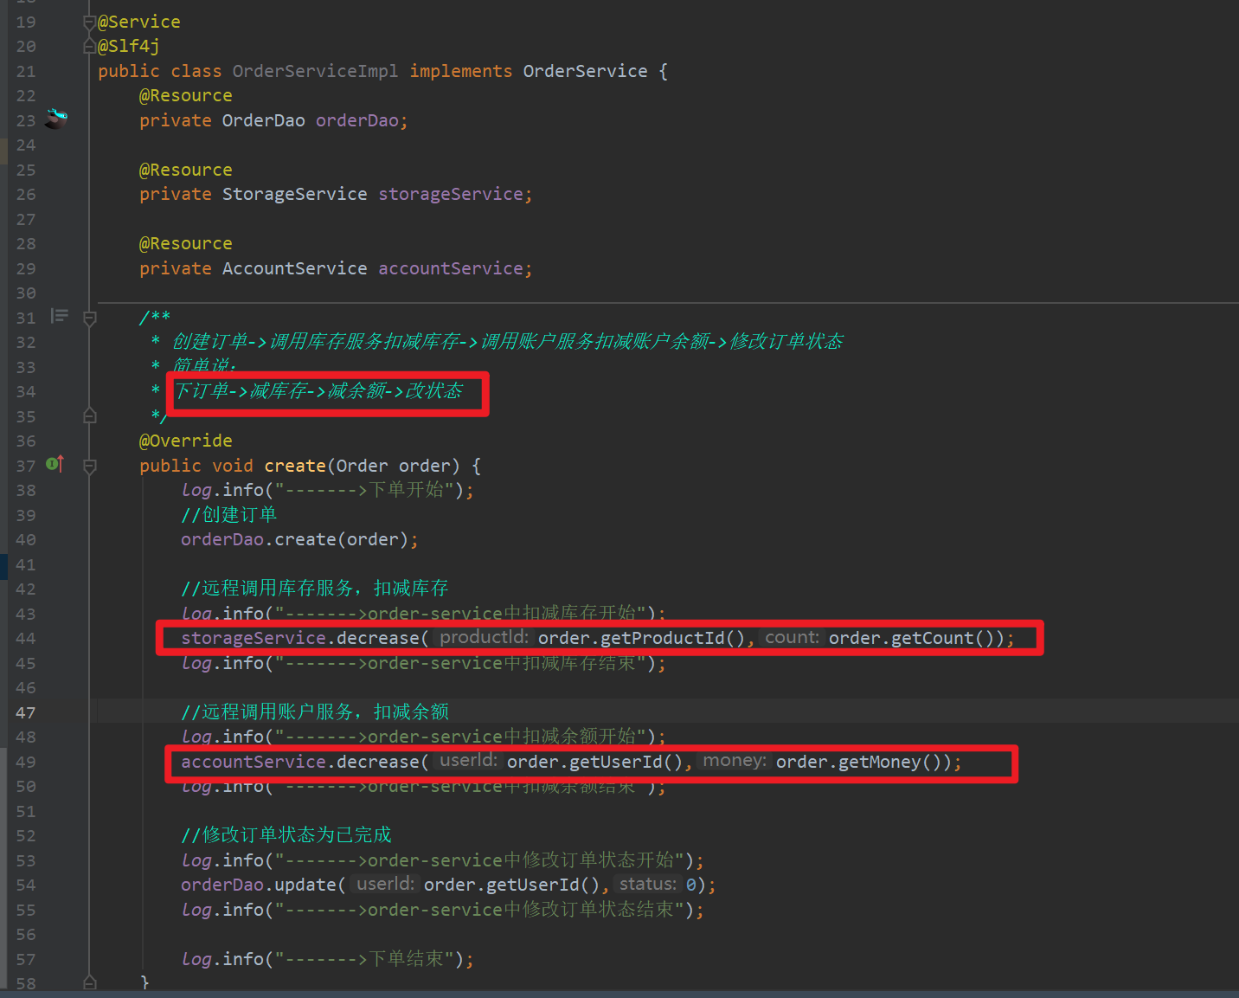Click order.getProductId() call
Screen dimensions: 1239x998
click(x=641, y=638)
